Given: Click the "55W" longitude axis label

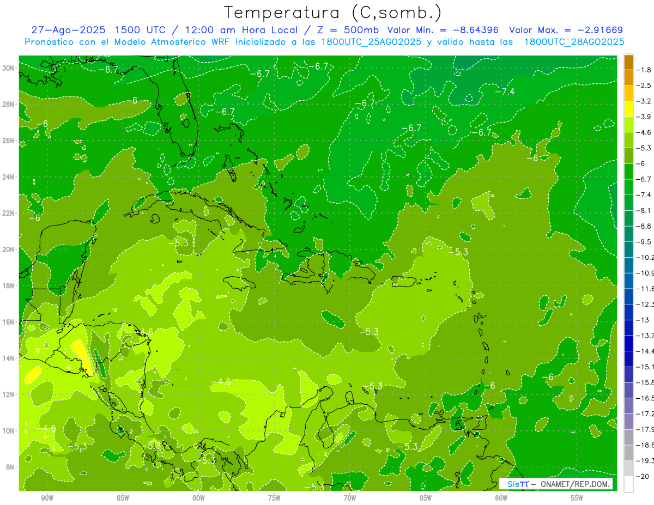Looking at the screenshot, I should click(577, 498).
